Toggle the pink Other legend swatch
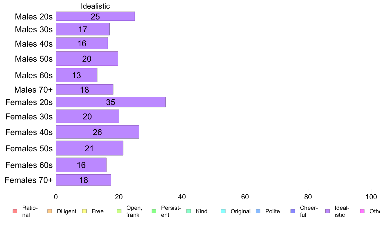The width and height of the screenshot is (380, 235). tap(362, 211)
